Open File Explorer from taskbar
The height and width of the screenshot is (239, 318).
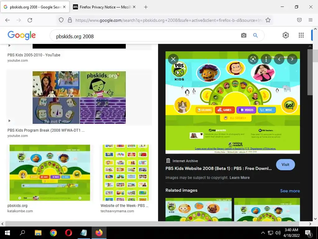point(38,233)
